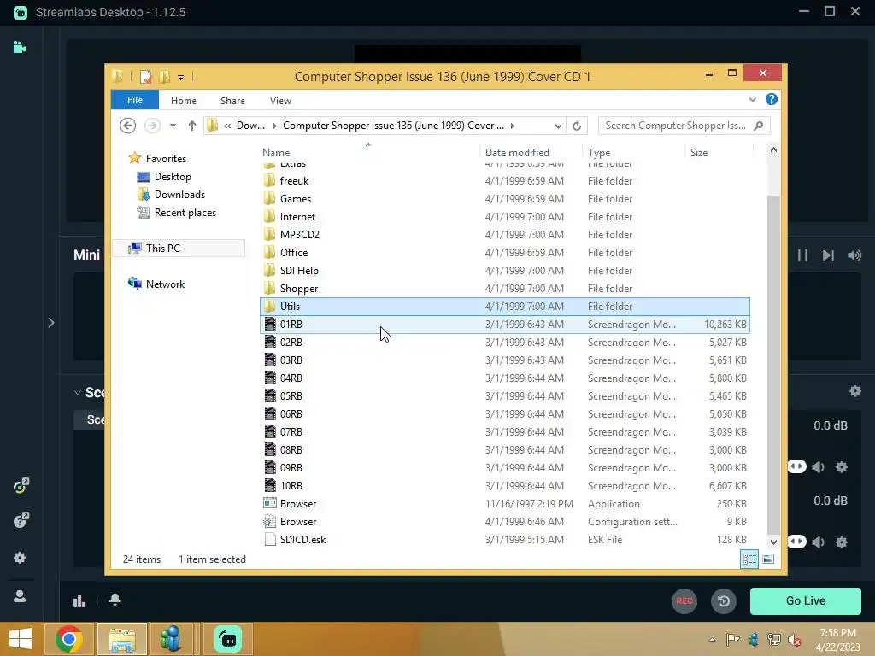875x656 pixels.
Task: Select This PC in navigation pane
Action: 179,249
